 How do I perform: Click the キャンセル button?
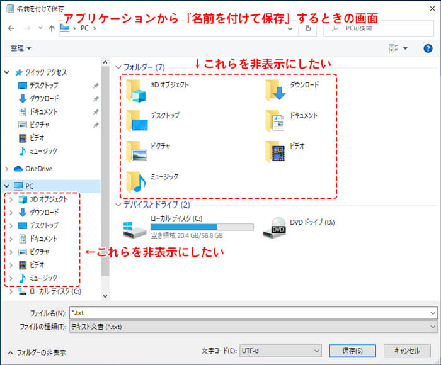(407, 351)
